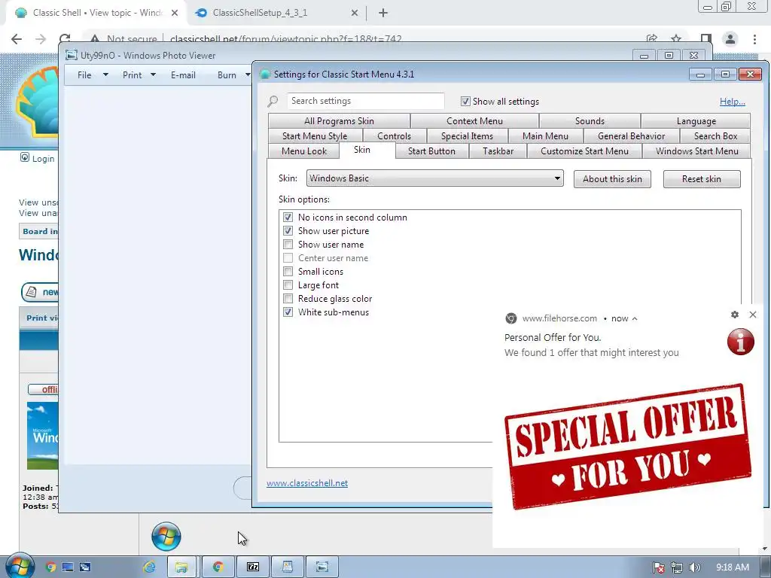The image size is (771, 578).
Task: Bookmark the page with the star icon
Action: [676, 39]
